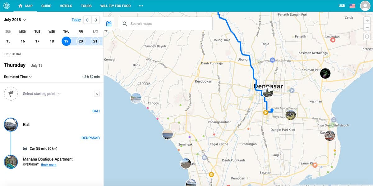This screenshot has width=373, height=186.
Task: Zoom in on the map
Action: pyautogui.click(x=367, y=20)
